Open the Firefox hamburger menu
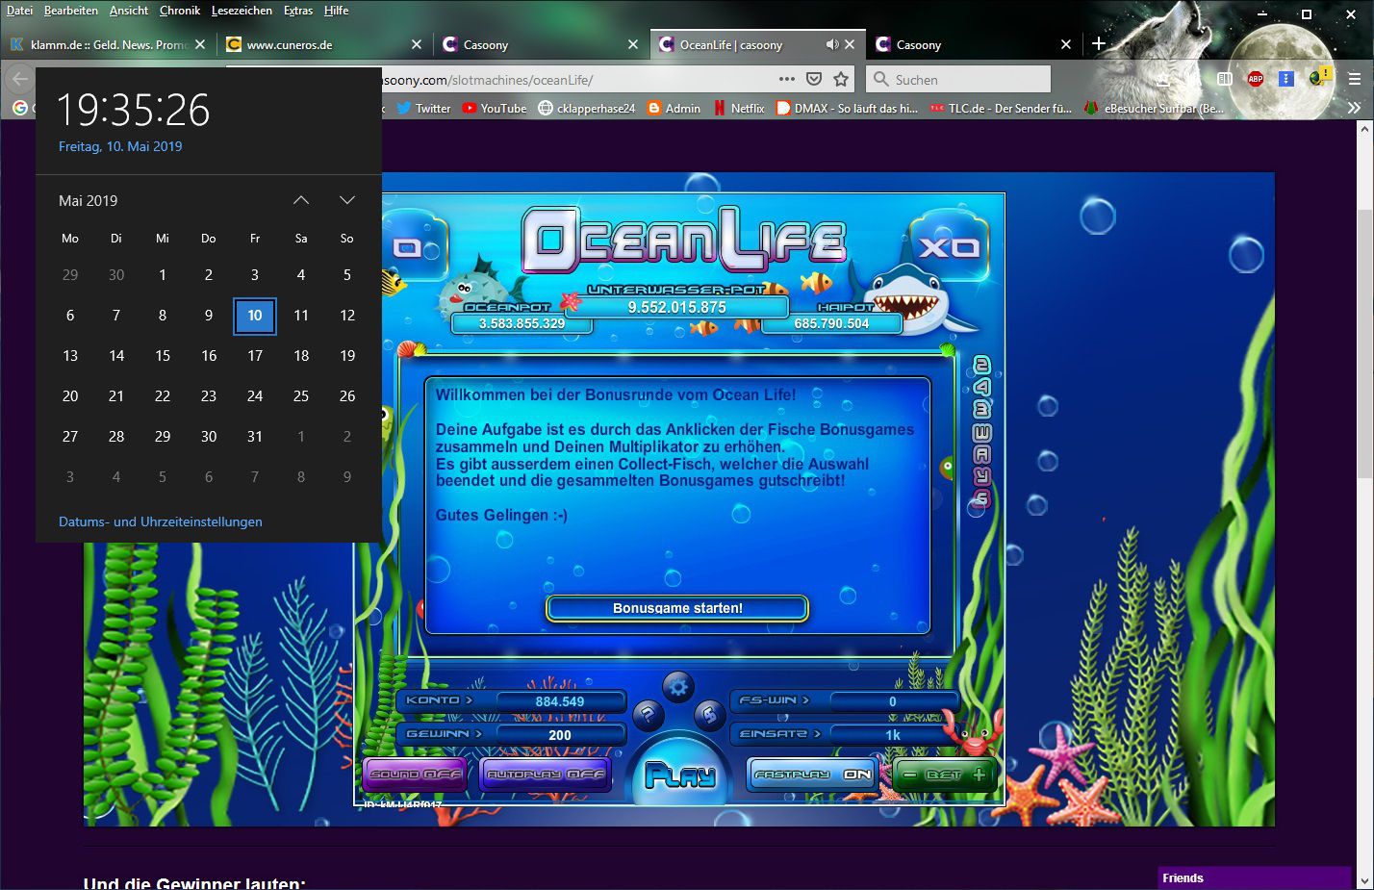 coord(1354,79)
